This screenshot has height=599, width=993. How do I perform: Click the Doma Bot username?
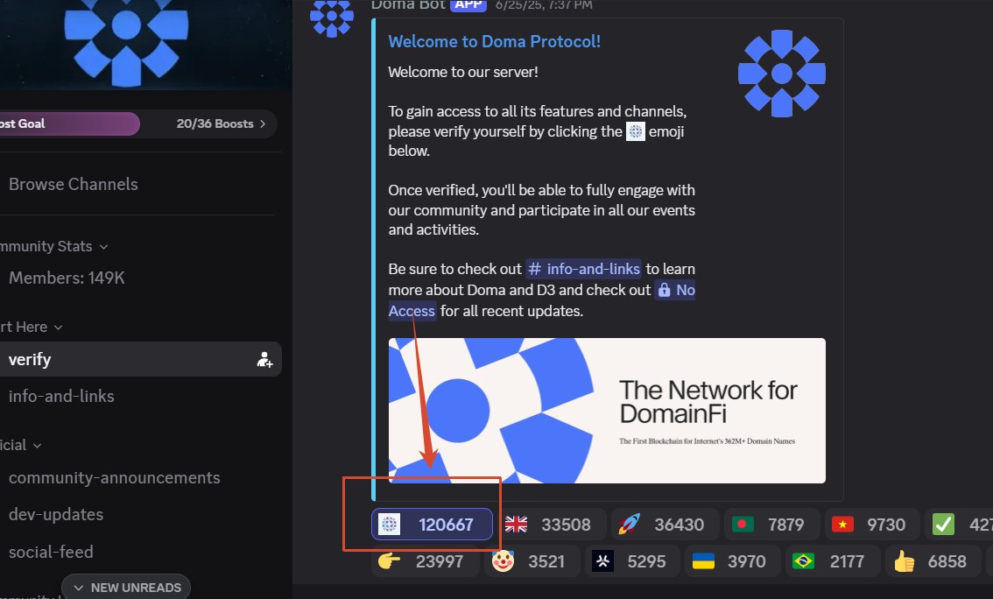(408, 5)
